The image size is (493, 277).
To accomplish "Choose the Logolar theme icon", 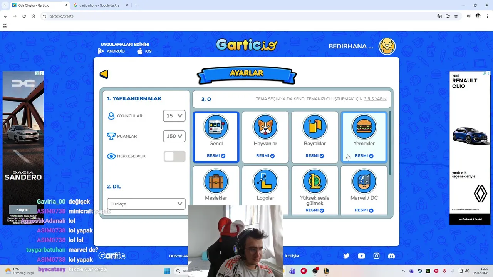I will (265, 181).
